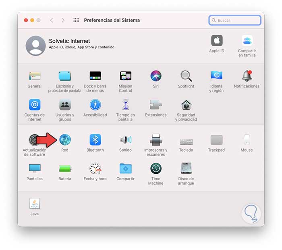The height and width of the screenshot is (250, 282).
Task: Open Escritorio y protector de pantalla
Action: click(x=65, y=76)
